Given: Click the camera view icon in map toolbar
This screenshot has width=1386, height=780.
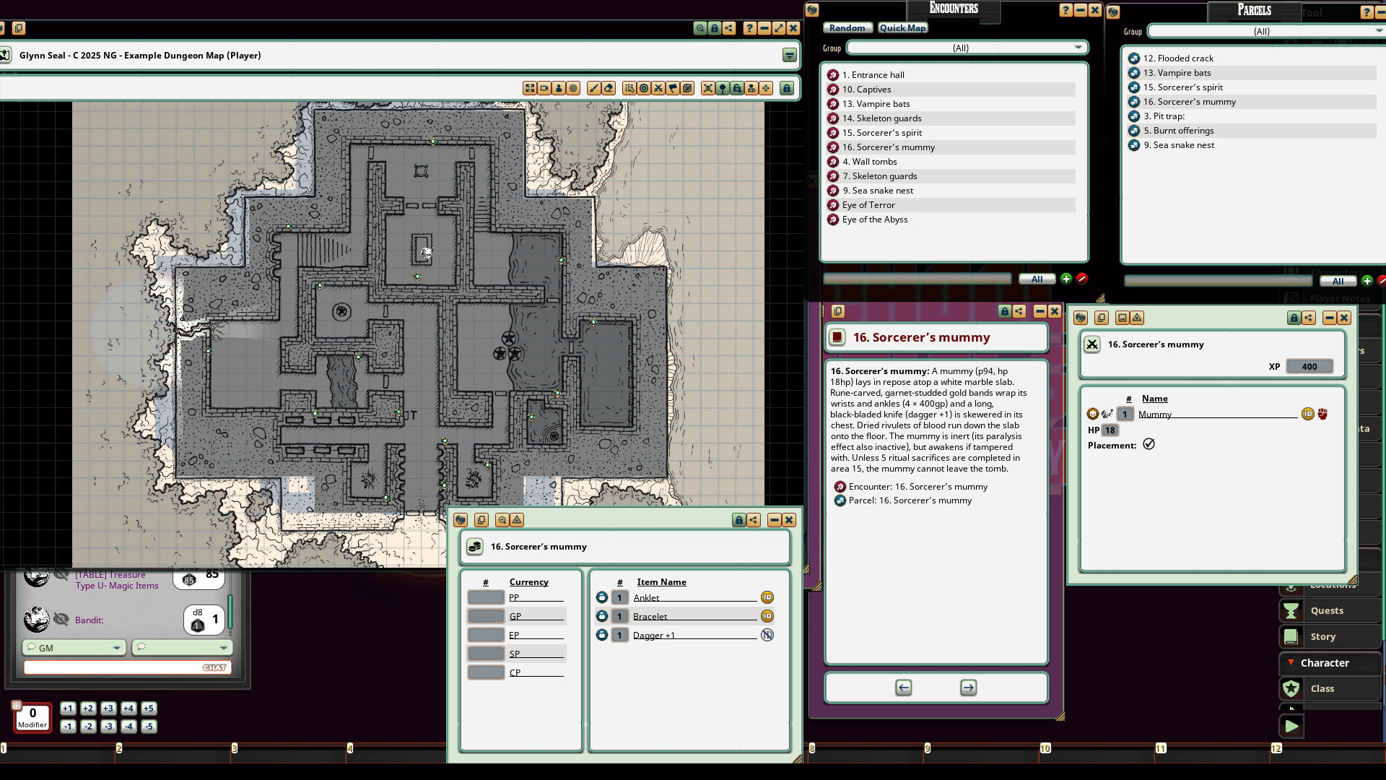Looking at the screenshot, I should pos(544,88).
